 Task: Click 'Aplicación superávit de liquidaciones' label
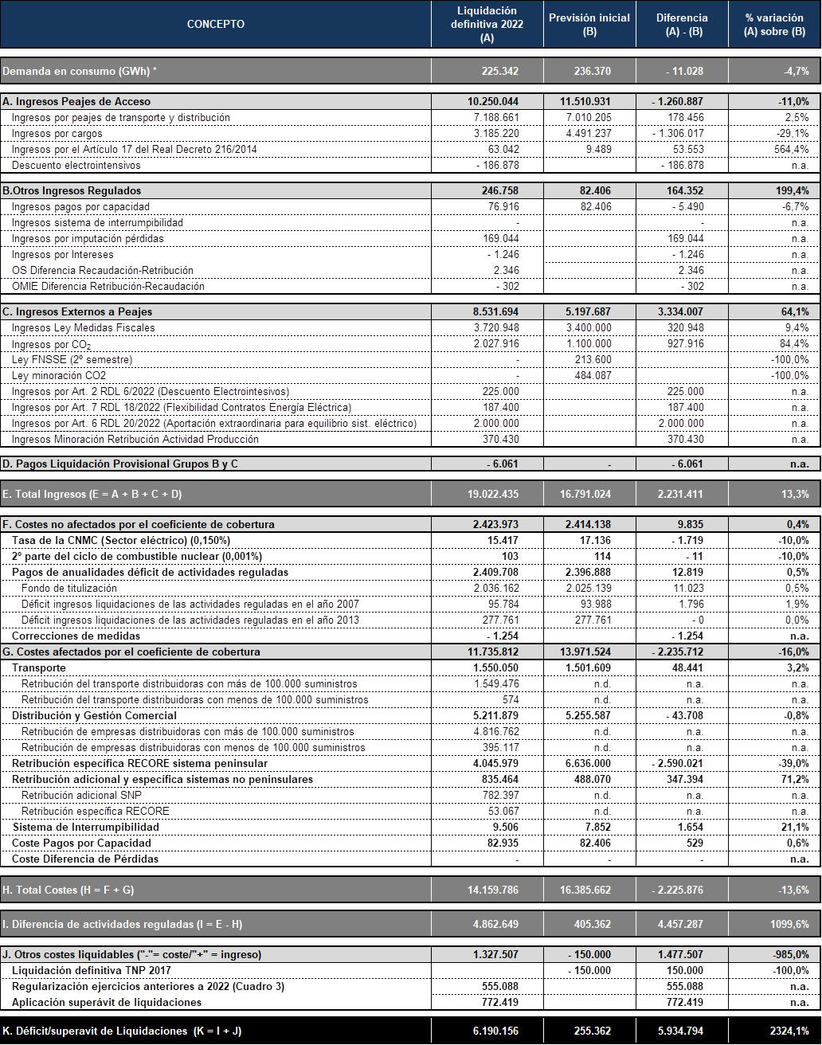[107, 1003]
